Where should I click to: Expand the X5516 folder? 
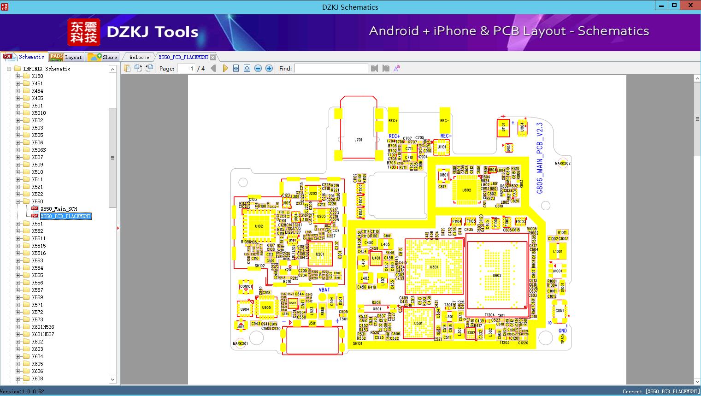click(18, 253)
